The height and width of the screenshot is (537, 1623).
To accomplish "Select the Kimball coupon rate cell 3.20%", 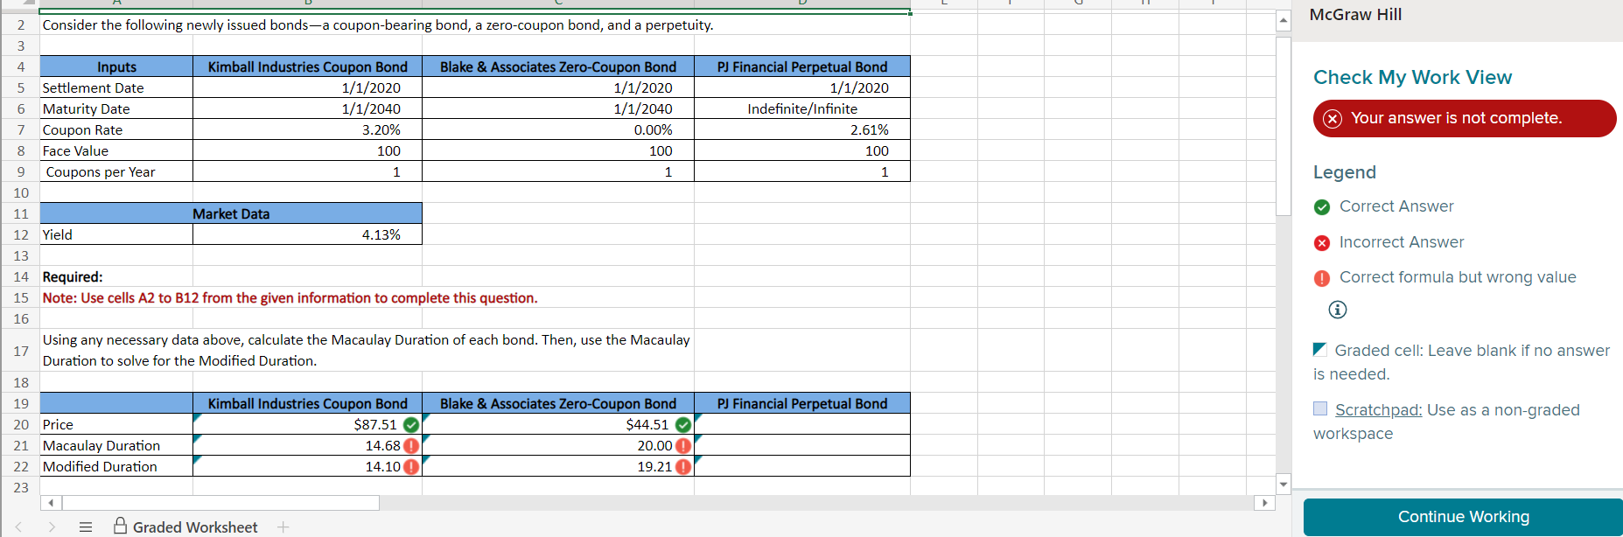I will pyautogui.click(x=307, y=129).
